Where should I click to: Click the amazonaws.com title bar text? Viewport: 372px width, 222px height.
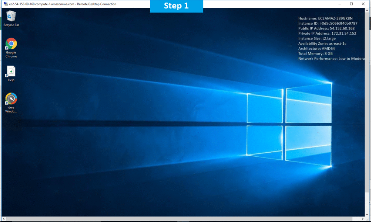[63, 4]
